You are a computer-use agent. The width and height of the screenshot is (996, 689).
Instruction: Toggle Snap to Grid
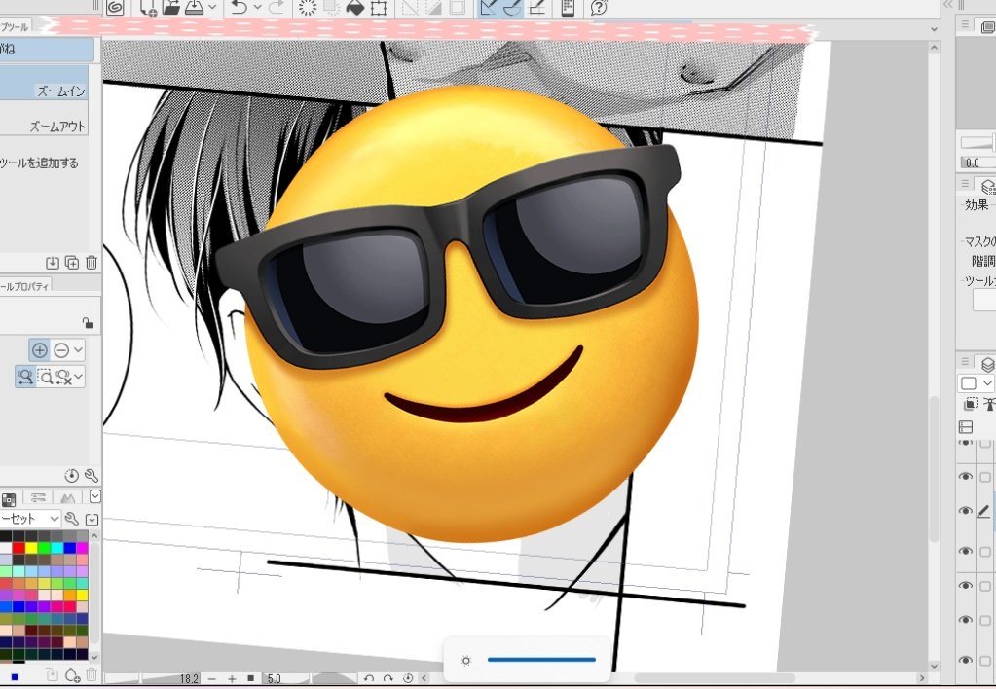coord(536,7)
